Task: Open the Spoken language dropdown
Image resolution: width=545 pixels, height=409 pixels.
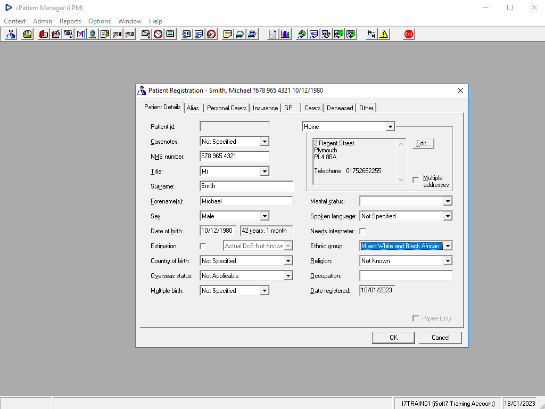Action: click(448, 216)
